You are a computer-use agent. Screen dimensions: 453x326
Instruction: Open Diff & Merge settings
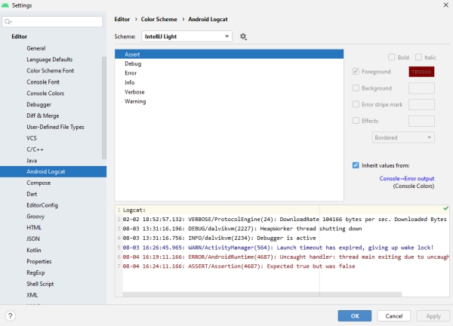[x=43, y=115]
